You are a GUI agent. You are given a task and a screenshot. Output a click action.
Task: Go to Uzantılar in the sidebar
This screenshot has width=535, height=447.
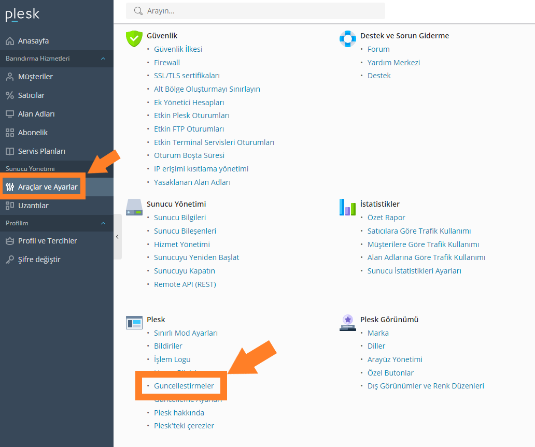33,206
